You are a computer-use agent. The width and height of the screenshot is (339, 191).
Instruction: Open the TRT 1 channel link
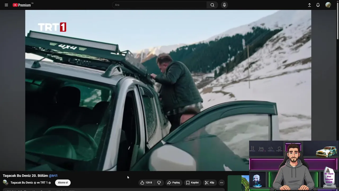point(44,183)
